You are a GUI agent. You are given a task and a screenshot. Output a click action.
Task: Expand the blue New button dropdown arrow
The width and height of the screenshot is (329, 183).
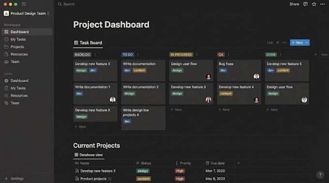point(307,42)
